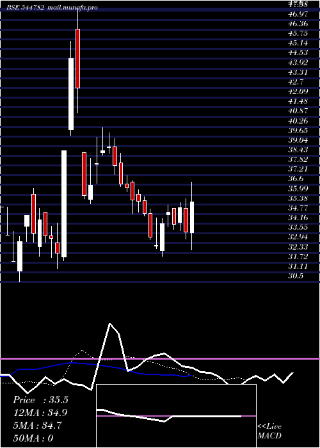Image resolution: width=320 pixels, height=448 pixels.
Task: Click the 46.97 price axis label
Action: click(298, 14)
